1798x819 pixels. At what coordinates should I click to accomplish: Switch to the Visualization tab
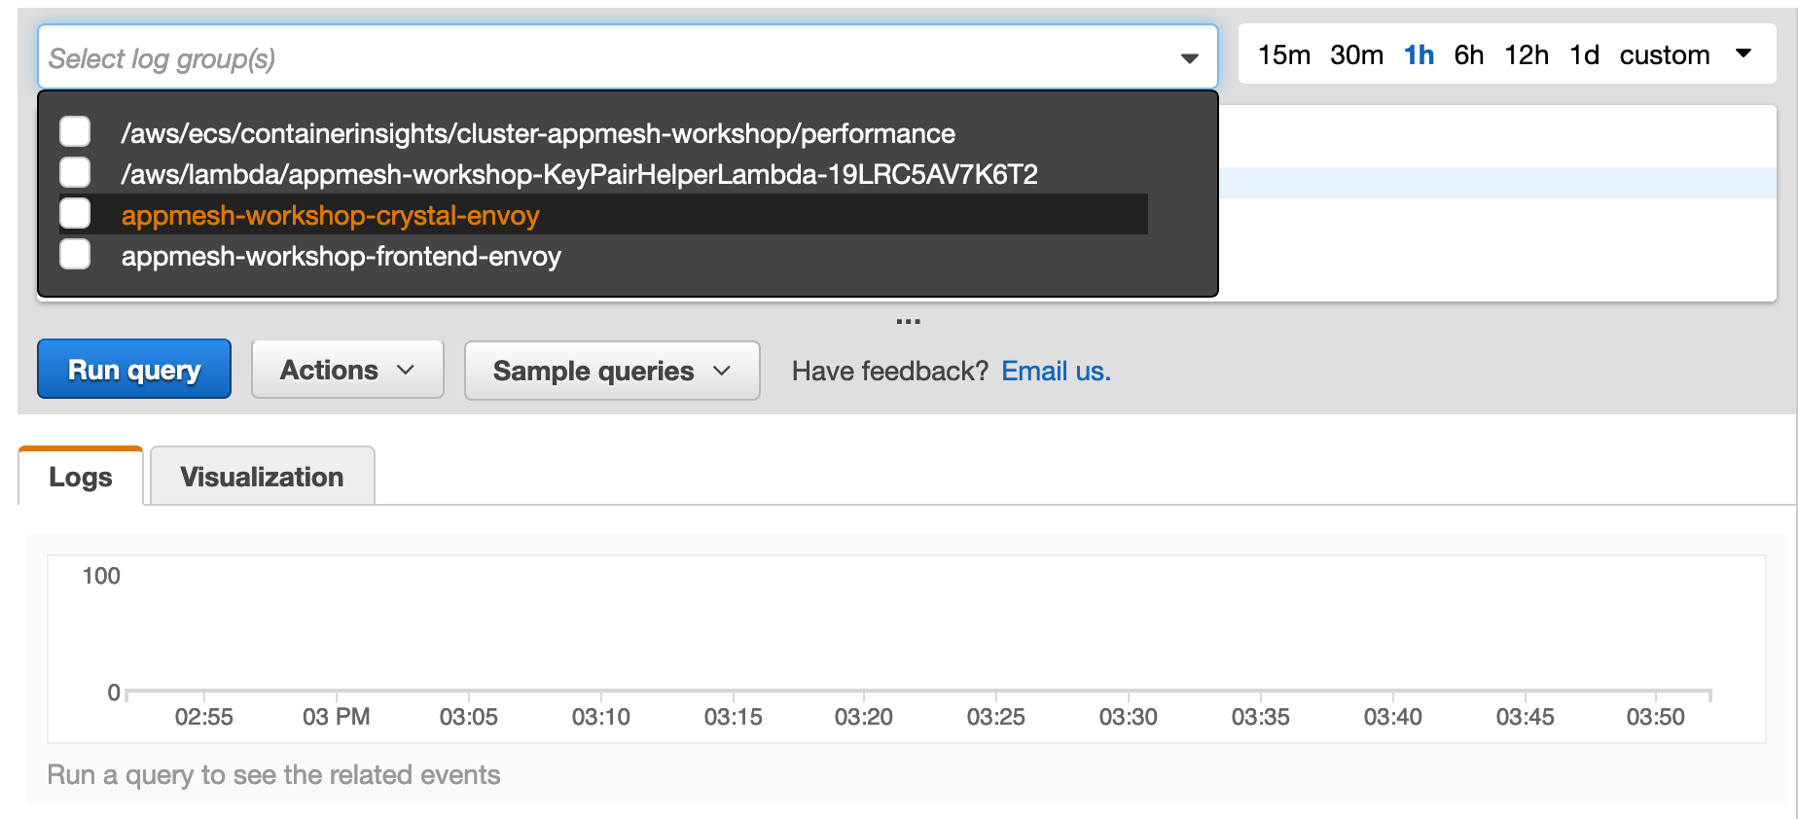(x=262, y=477)
